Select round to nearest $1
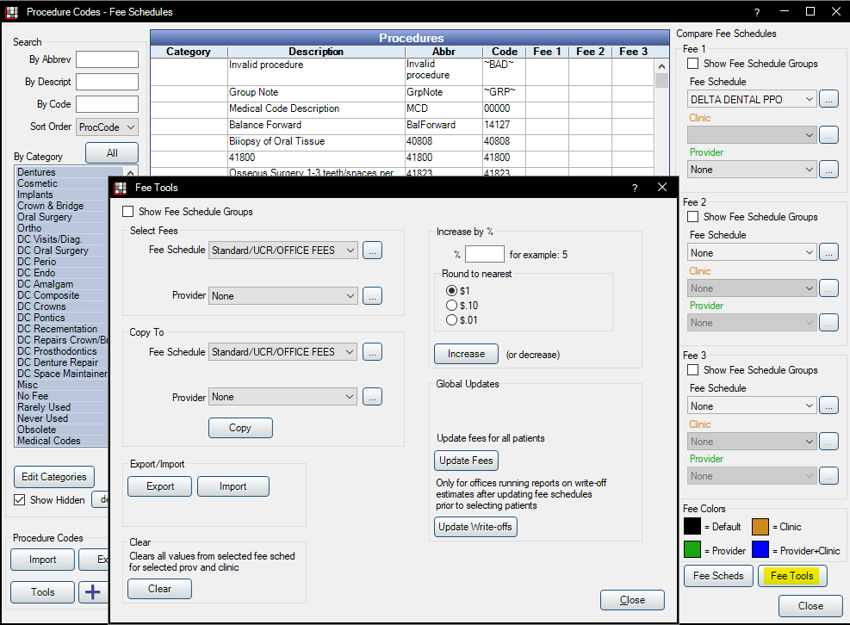 (451, 290)
